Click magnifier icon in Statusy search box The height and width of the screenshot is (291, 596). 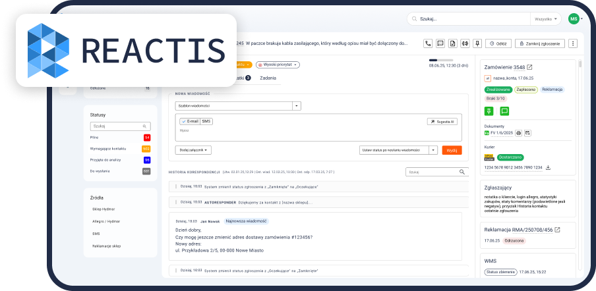144,126
